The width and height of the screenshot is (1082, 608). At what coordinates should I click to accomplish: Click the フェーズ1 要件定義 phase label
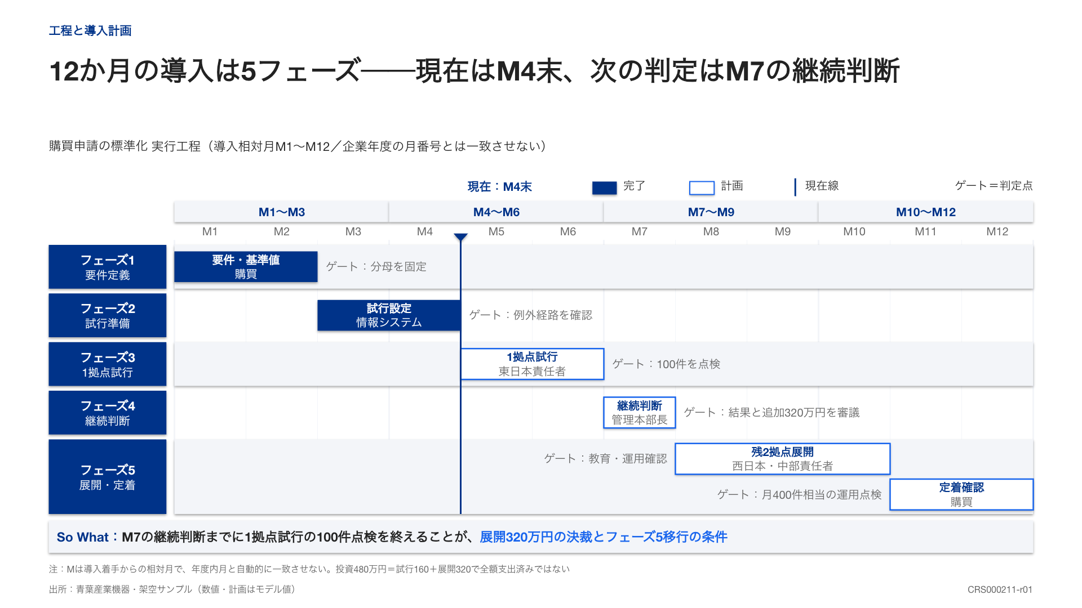tap(107, 267)
